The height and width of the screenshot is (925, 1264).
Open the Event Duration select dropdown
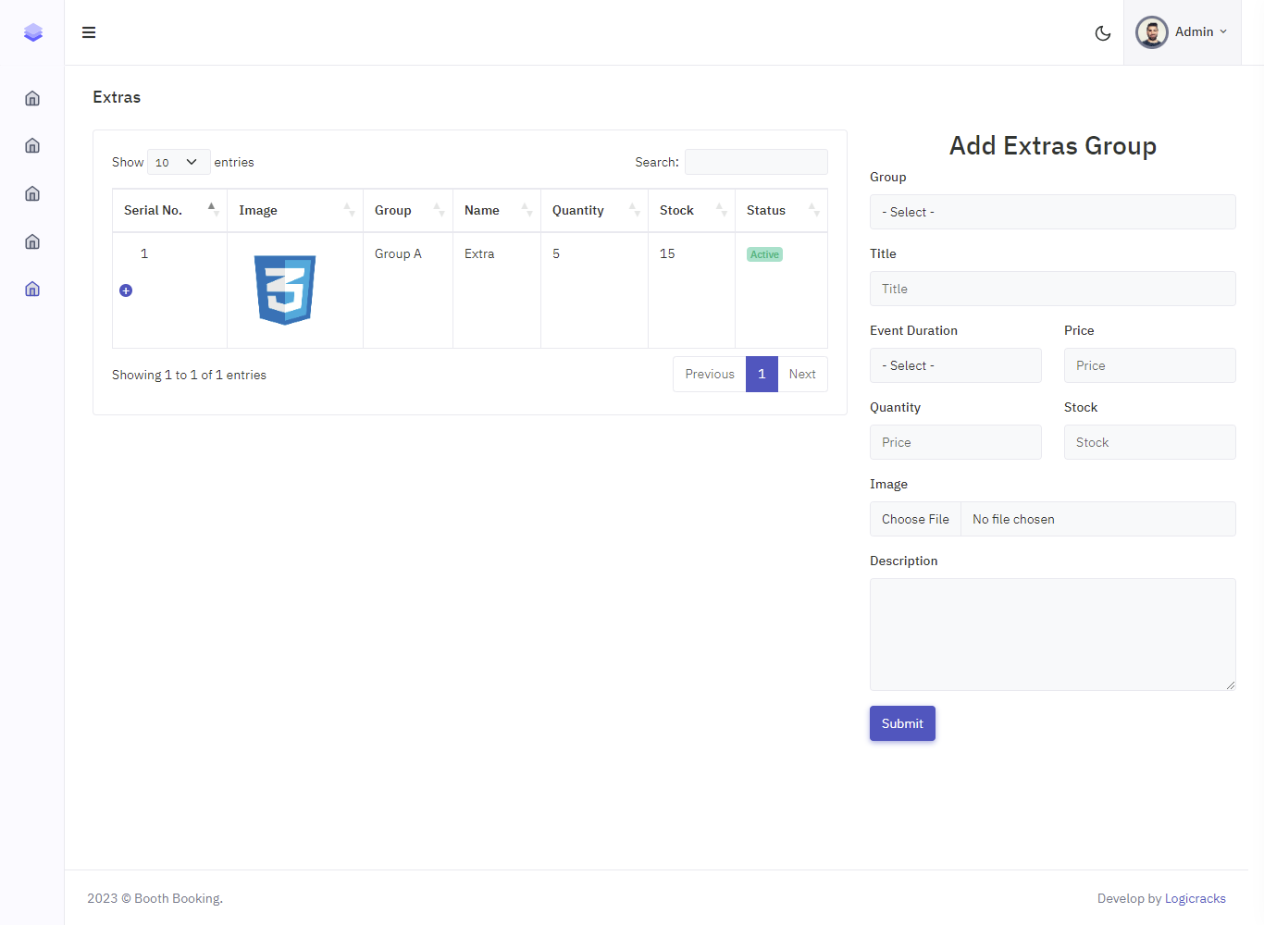[955, 365]
